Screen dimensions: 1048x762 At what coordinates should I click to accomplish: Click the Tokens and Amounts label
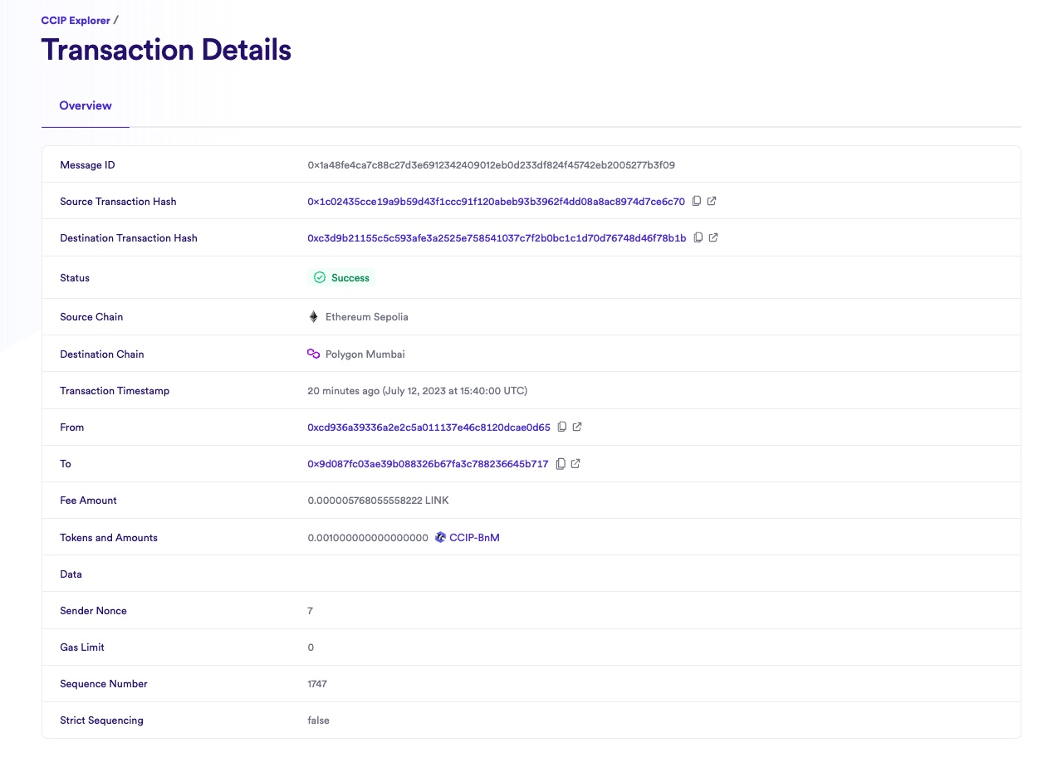[x=109, y=538]
